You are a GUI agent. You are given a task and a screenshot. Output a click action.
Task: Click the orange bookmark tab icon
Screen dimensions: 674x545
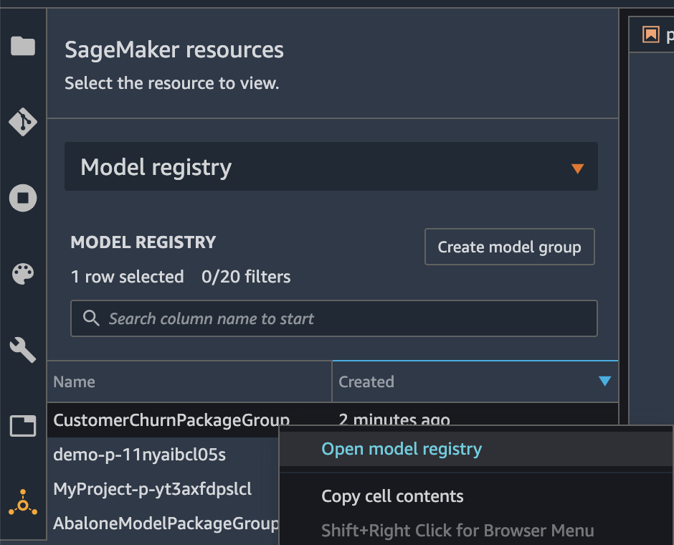651,34
